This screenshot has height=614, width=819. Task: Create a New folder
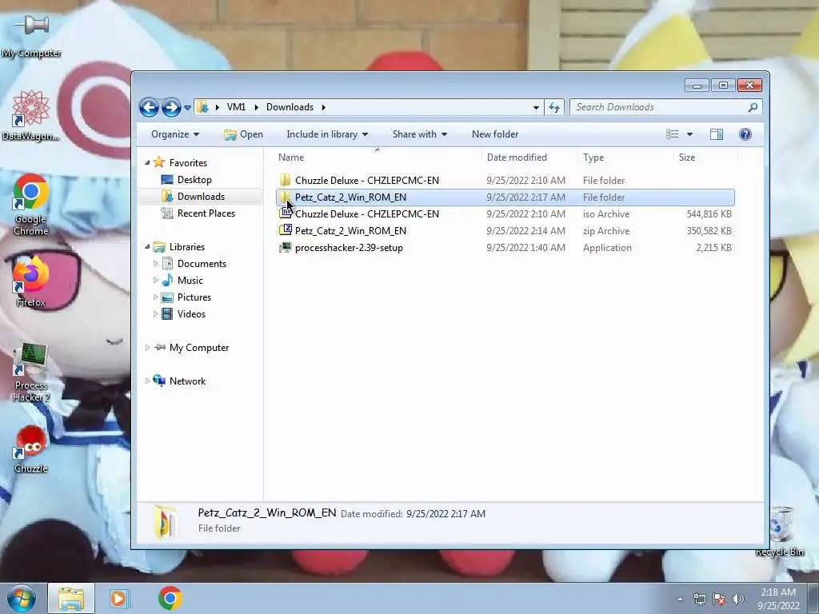pos(494,134)
